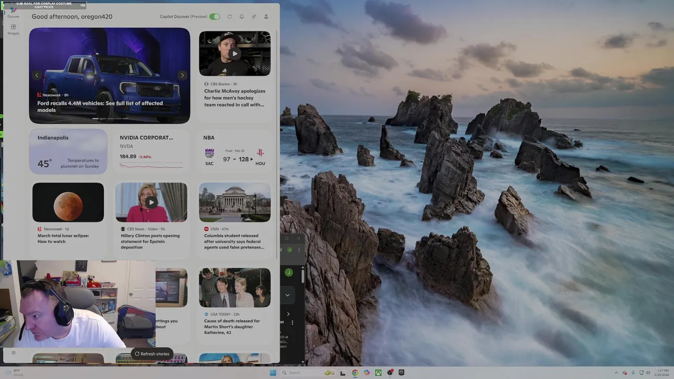The width and height of the screenshot is (674, 379).
Task: Click the Refresh stories button
Action: pos(152,354)
